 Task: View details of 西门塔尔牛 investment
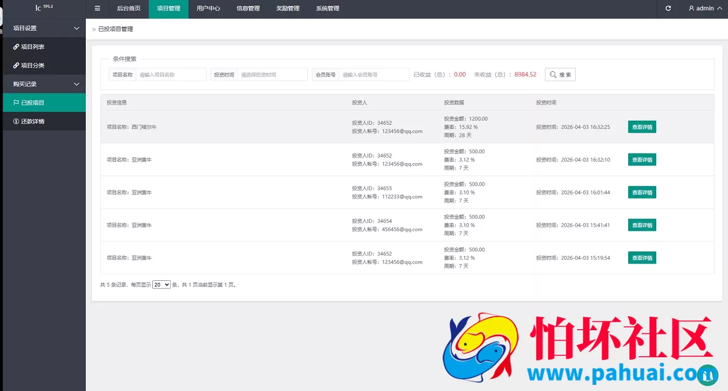click(x=642, y=127)
